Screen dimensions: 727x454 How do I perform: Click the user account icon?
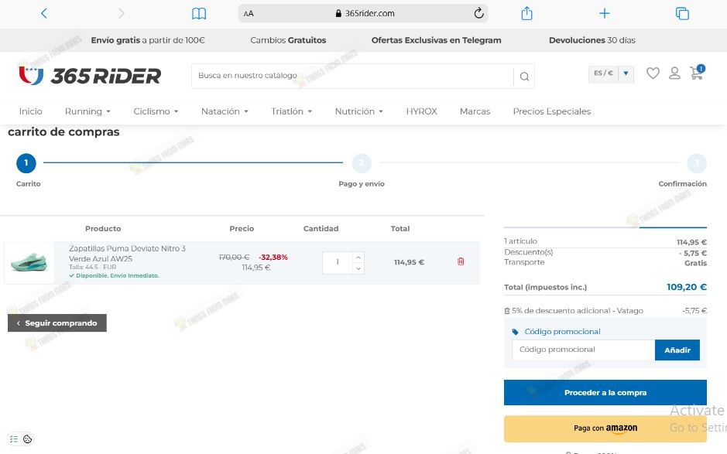click(674, 73)
